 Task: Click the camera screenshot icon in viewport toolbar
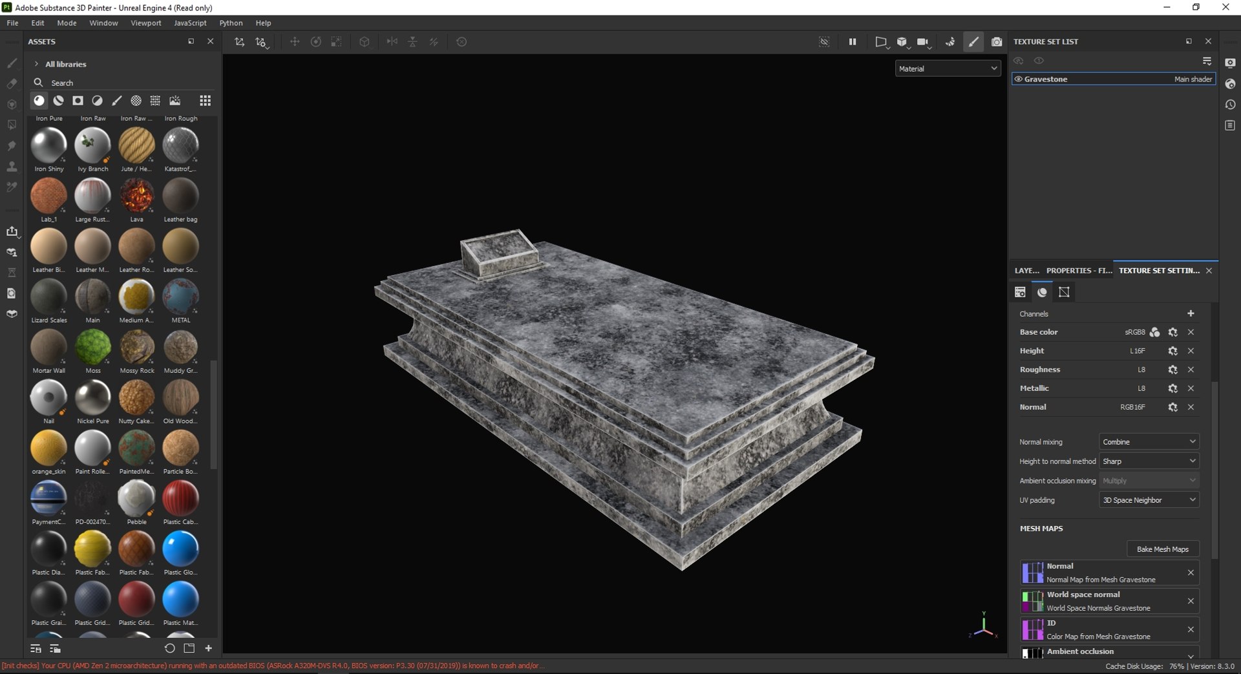[997, 42]
